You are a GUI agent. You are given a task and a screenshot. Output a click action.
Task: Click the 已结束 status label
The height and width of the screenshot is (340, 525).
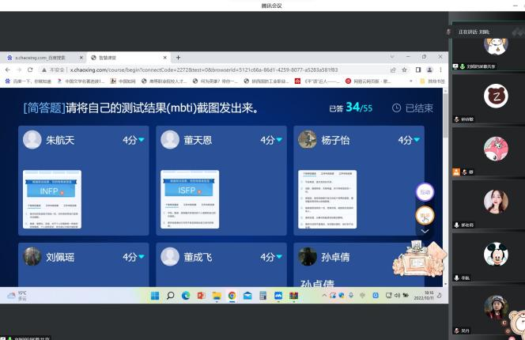[414, 108]
